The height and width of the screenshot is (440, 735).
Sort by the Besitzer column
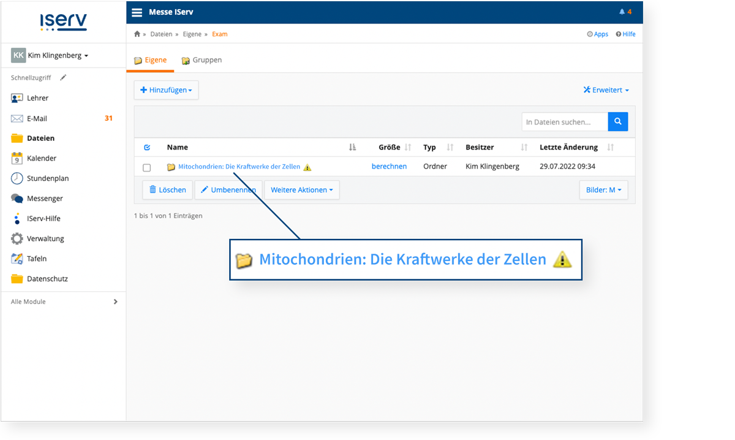pyautogui.click(x=496, y=147)
